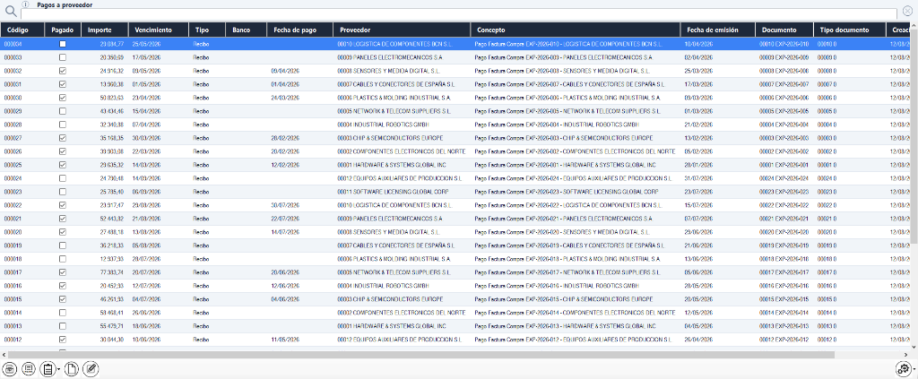Open the gear settings icon at bottom right
918x379 pixels.
[904, 368]
